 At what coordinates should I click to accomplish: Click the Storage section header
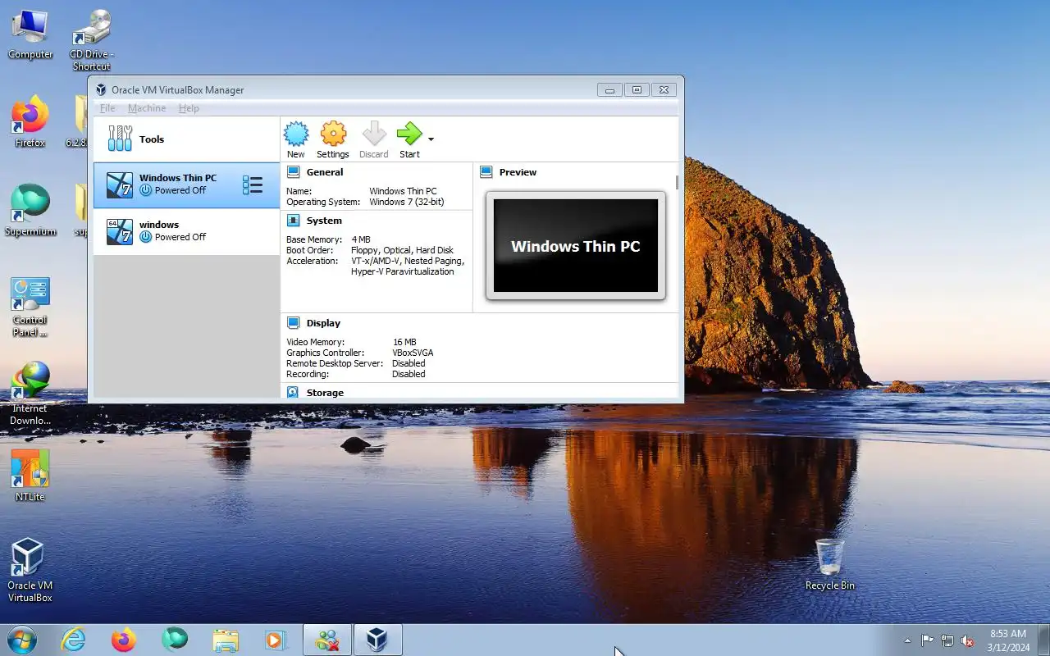coord(325,393)
